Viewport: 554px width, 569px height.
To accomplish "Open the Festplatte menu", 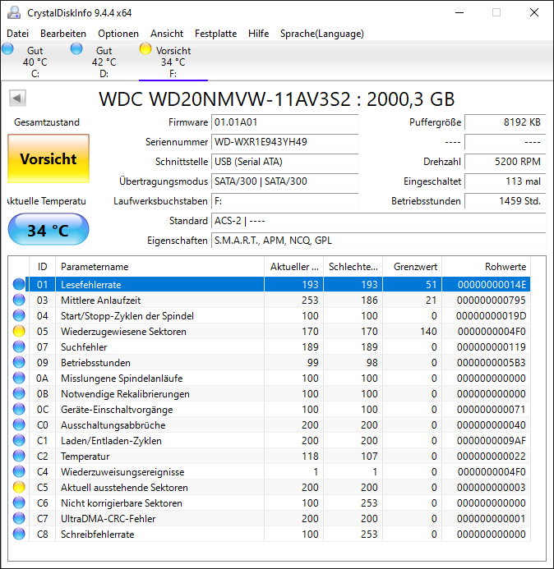I will coord(216,34).
